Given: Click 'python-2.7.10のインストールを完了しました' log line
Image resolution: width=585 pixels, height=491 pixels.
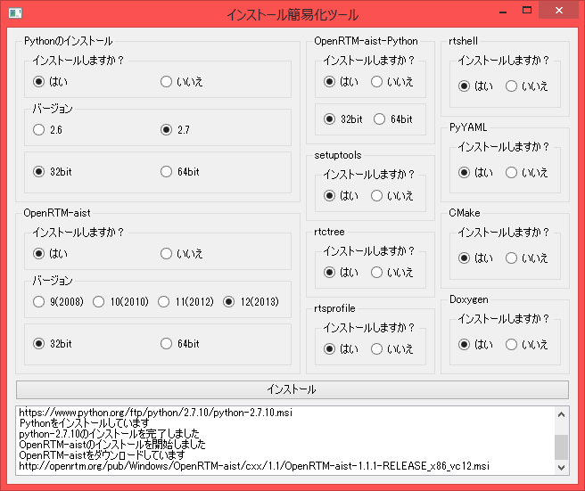Looking at the screenshot, I should pos(110,434).
